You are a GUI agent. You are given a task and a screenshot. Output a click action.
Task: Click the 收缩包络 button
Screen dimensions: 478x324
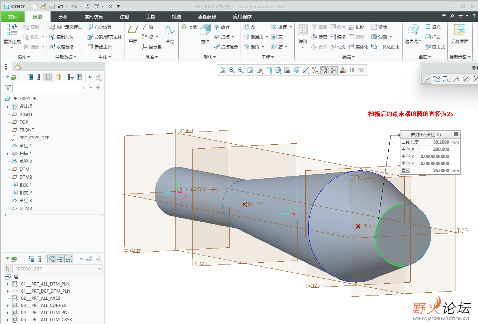62,47
